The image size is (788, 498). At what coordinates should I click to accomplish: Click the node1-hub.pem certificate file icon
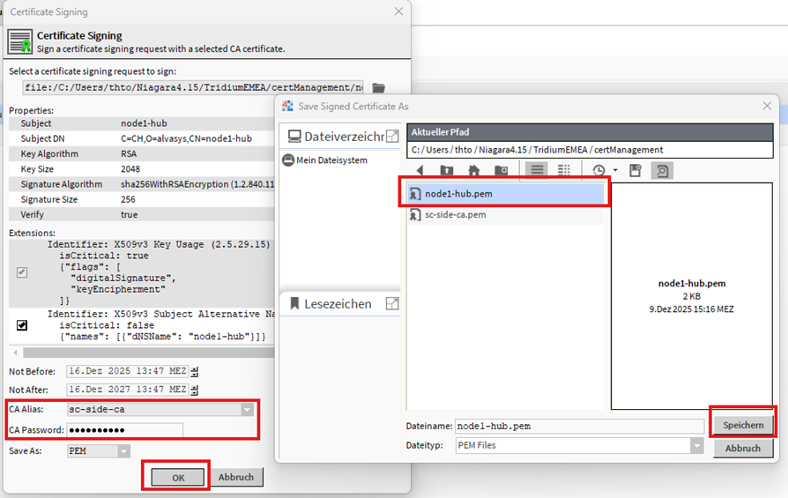[414, 194]
